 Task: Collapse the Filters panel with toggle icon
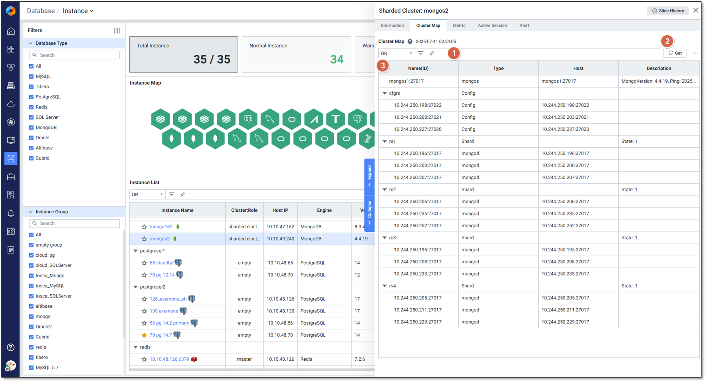click(117, 31)
